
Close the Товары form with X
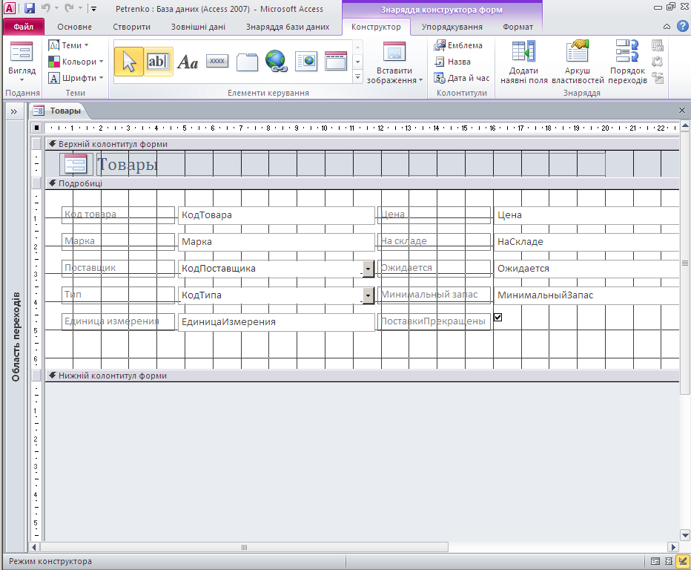tap(682, 111)
